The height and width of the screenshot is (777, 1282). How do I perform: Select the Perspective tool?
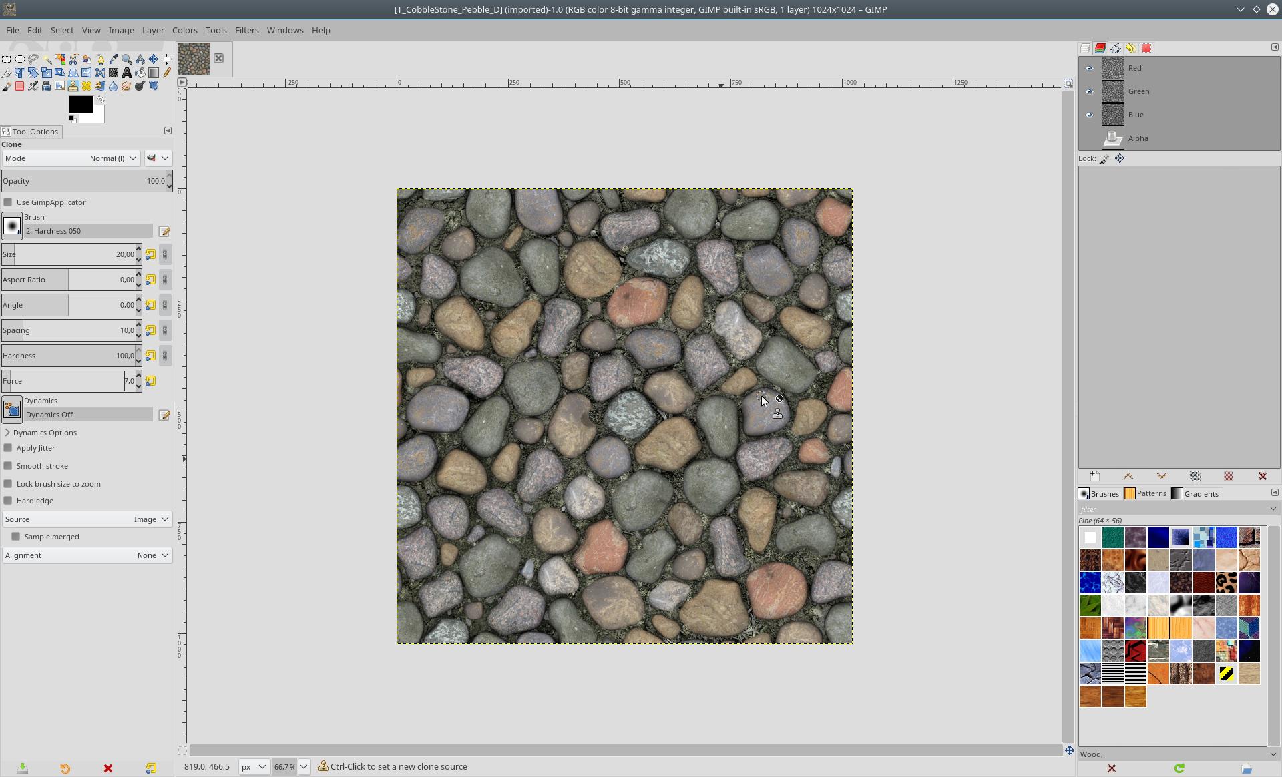73,73
